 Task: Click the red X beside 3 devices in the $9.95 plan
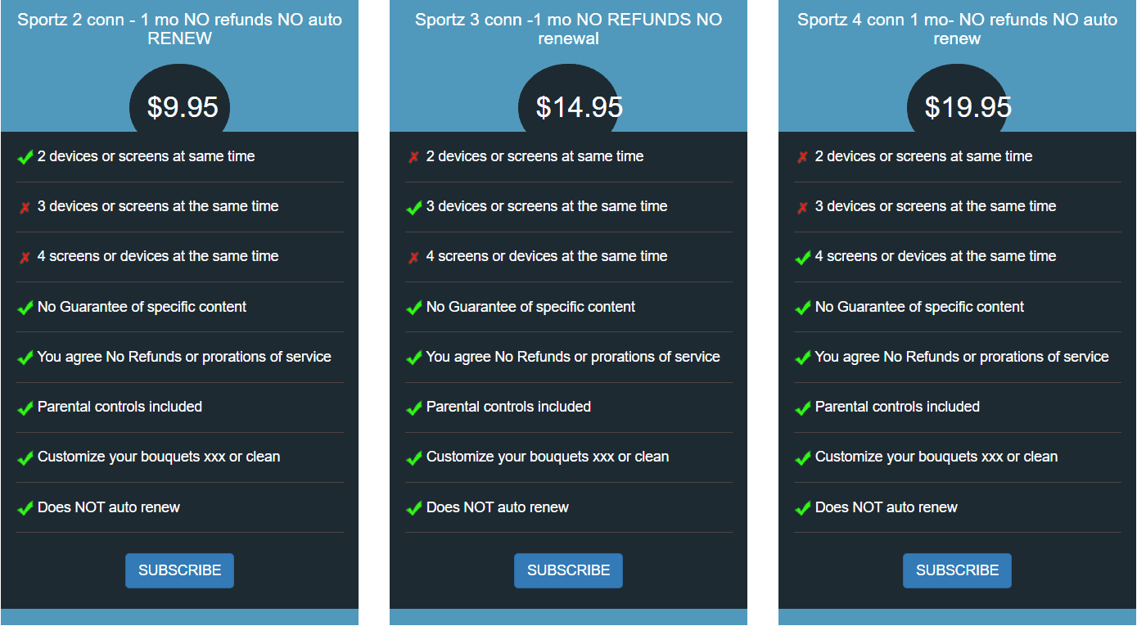click(x=25, y=208)
